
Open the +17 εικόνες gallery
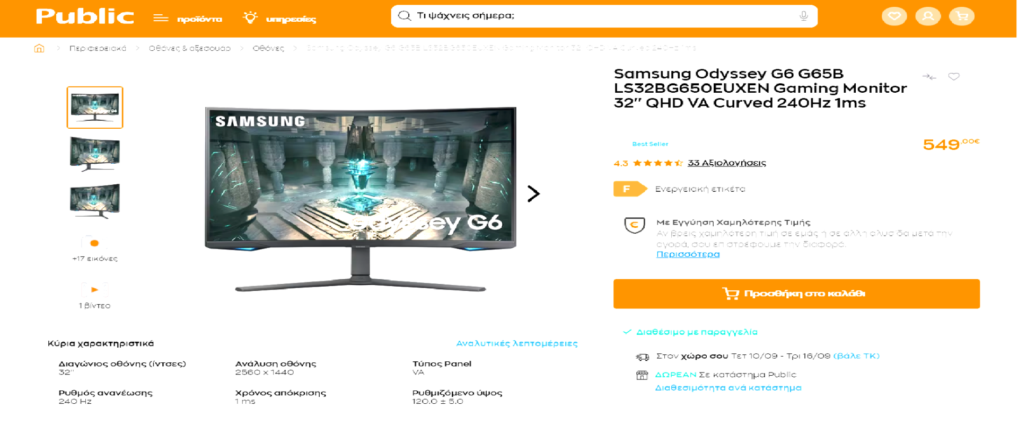[x=95, y=249]
